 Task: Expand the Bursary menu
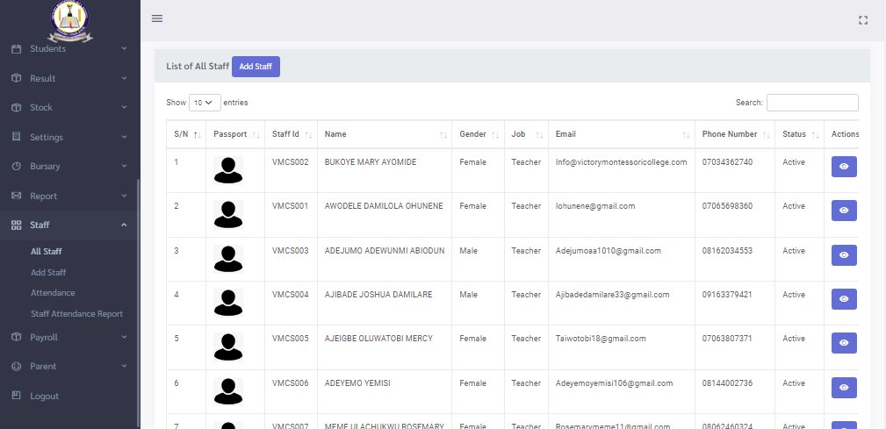click(x=70, y=166)
